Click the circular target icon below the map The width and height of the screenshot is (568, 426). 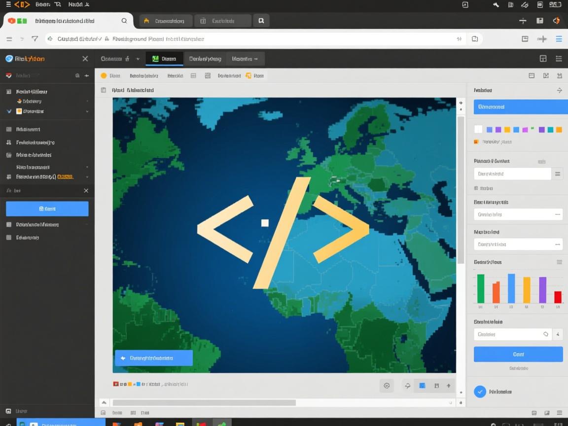click(387, 386)
